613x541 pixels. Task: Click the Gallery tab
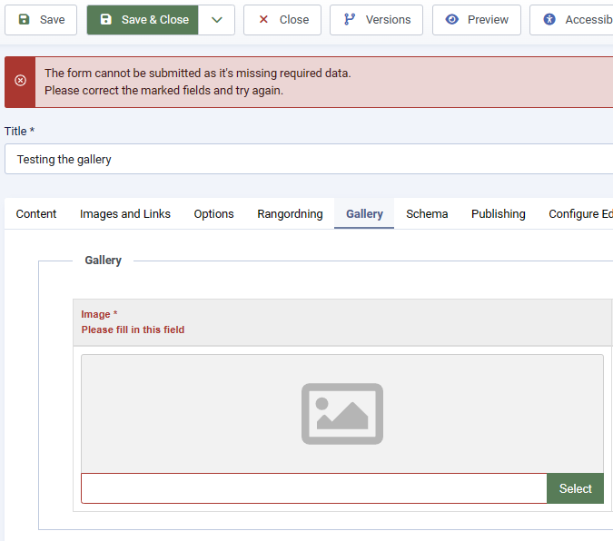click(364, 214)
